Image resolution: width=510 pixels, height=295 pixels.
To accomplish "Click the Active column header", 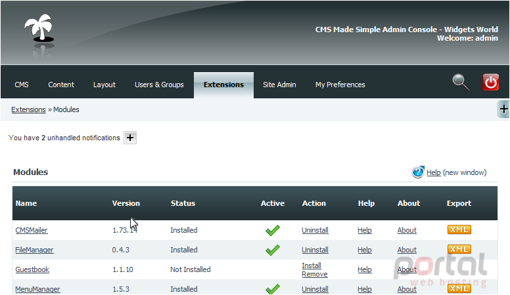I will [273, 203].
